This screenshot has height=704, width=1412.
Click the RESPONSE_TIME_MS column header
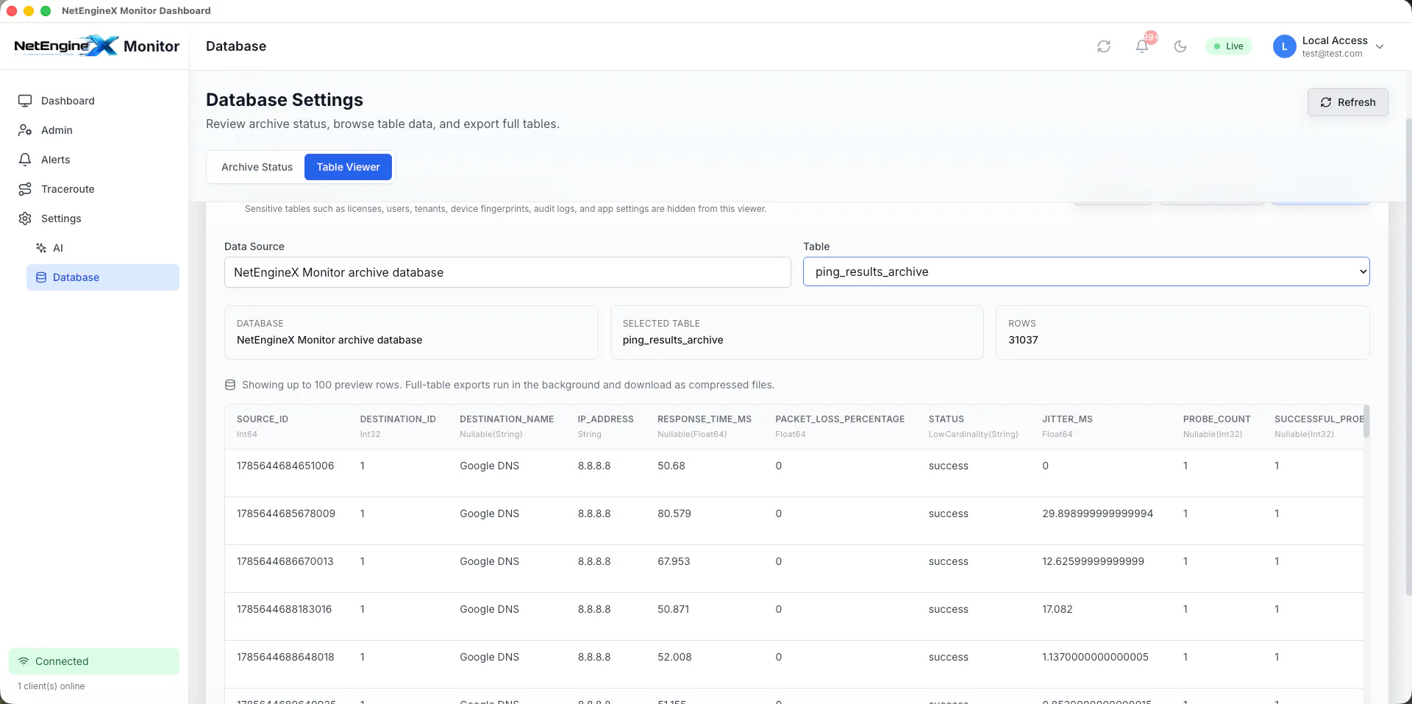(x=705, y=419)
